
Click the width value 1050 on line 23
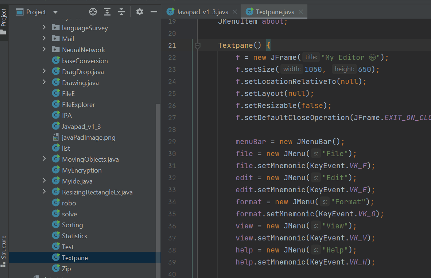coord(313,70)
